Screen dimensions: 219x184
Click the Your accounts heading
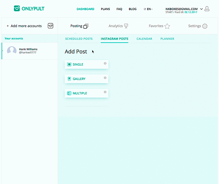[x=14, y=39]
